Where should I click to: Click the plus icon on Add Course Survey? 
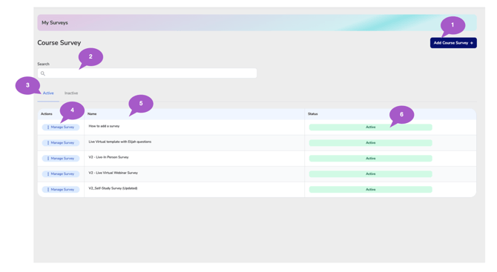[x=472, y=43]
